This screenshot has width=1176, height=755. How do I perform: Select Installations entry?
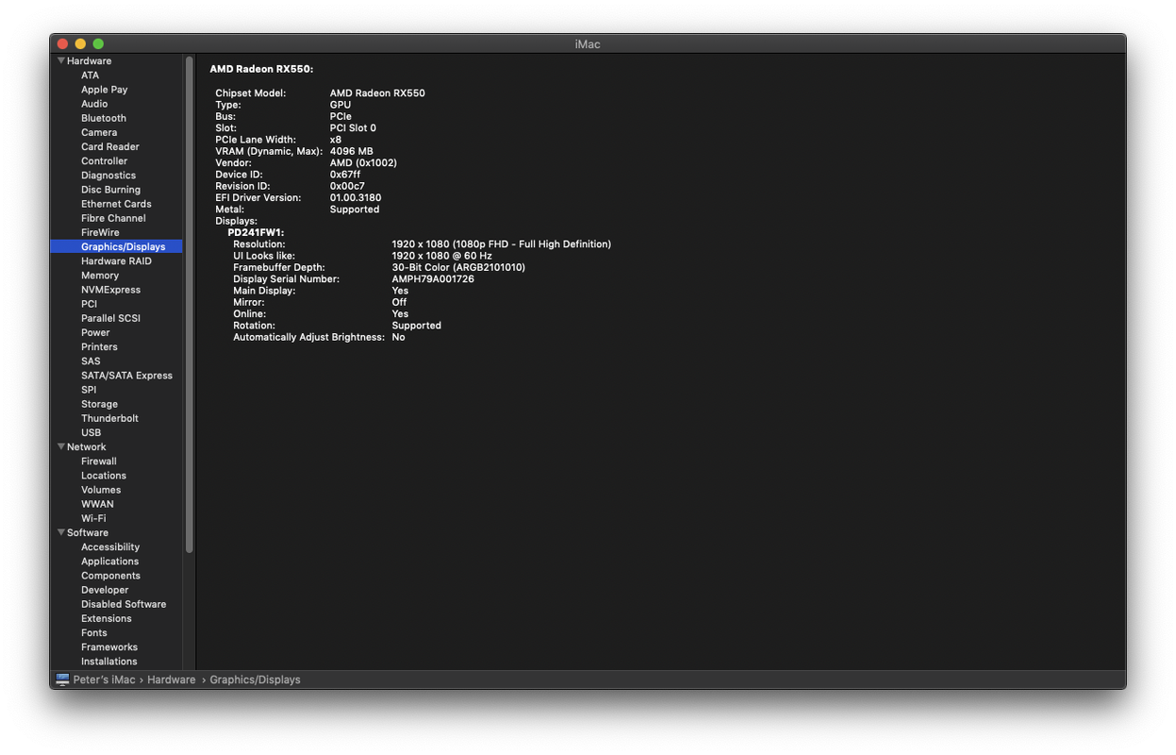[x=109, y=662]
